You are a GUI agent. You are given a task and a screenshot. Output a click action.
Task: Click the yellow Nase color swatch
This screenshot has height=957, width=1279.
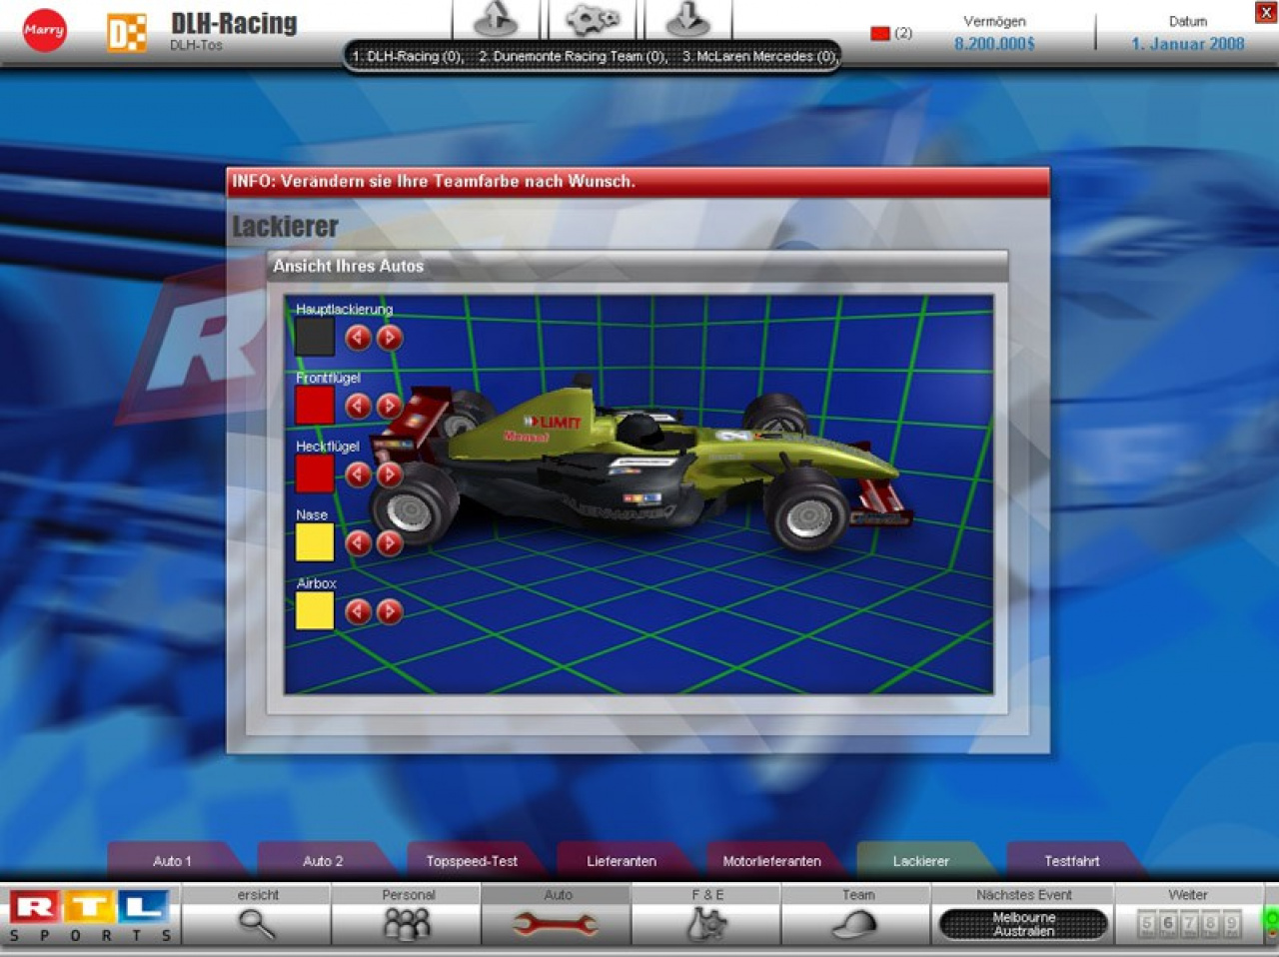(x=315, y=542)
